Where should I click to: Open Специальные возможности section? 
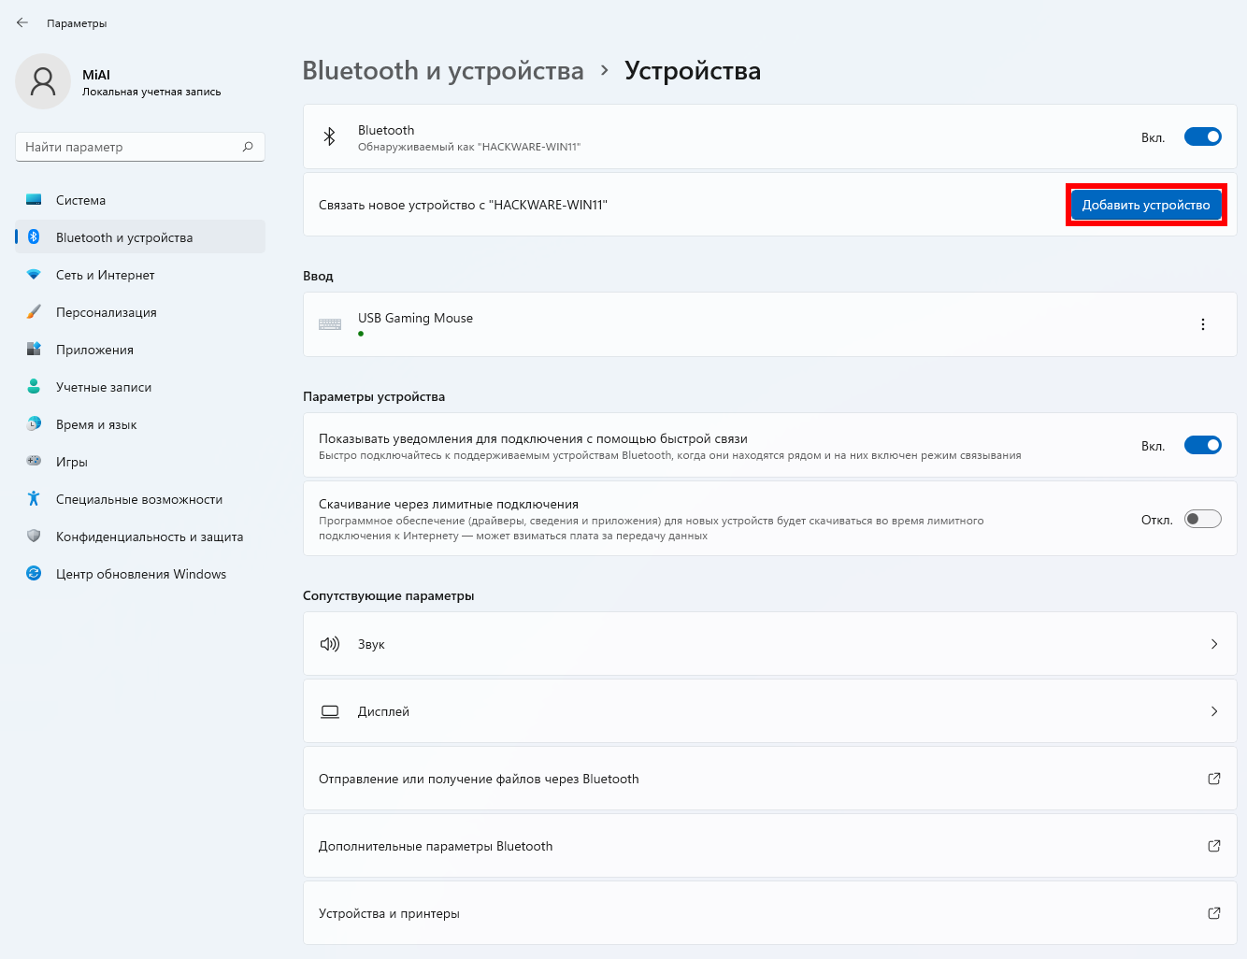click(x=140, y=499)
